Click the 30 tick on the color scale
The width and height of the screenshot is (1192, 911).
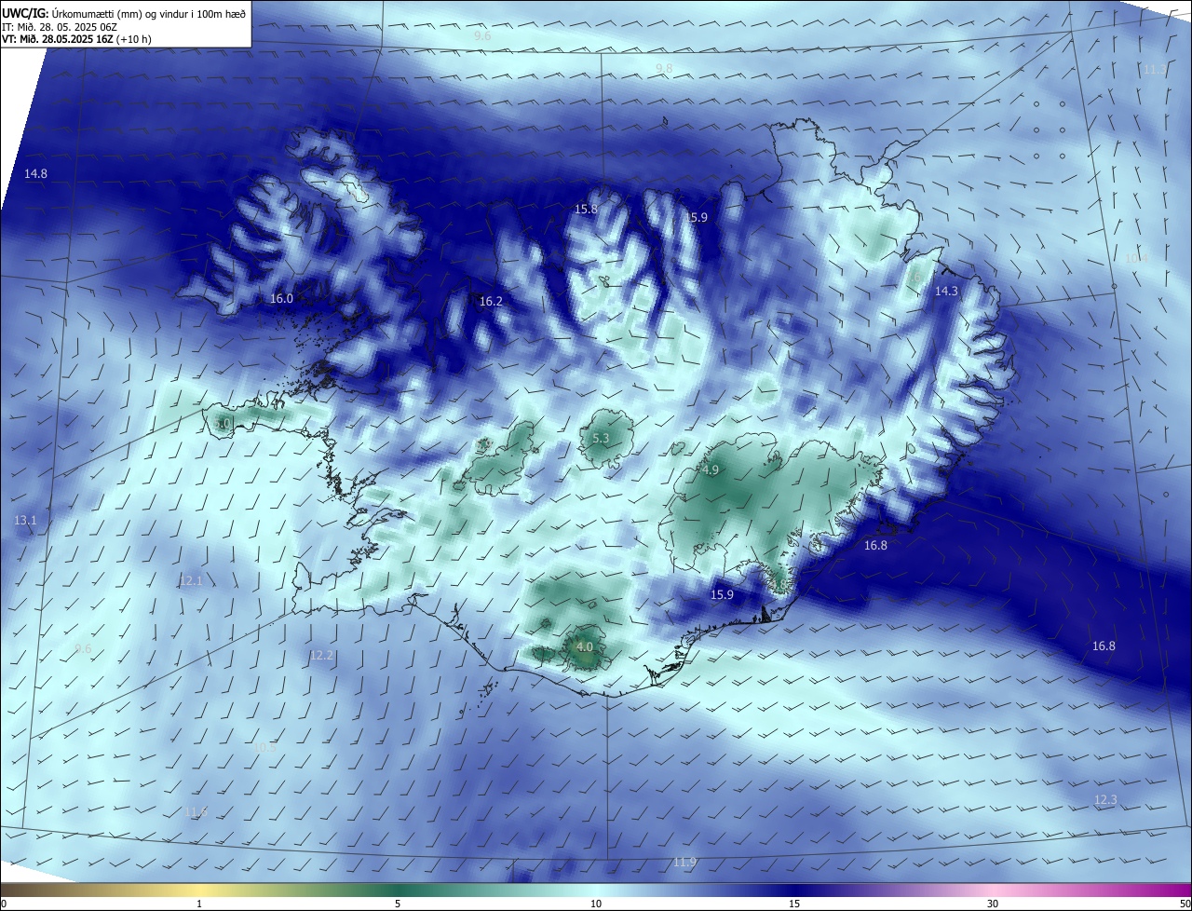pyautogui.click(x=993, y=904)
